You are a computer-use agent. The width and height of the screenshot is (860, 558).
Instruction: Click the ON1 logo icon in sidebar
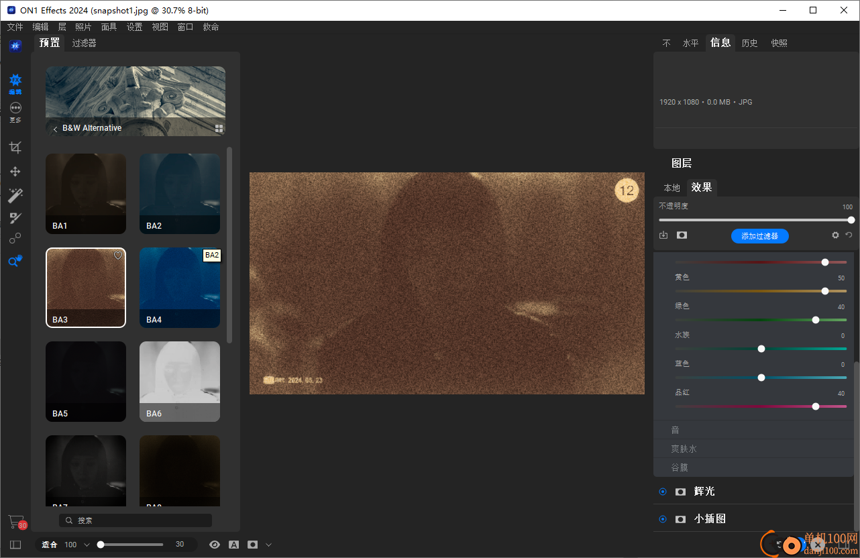(x=15, y=46)
